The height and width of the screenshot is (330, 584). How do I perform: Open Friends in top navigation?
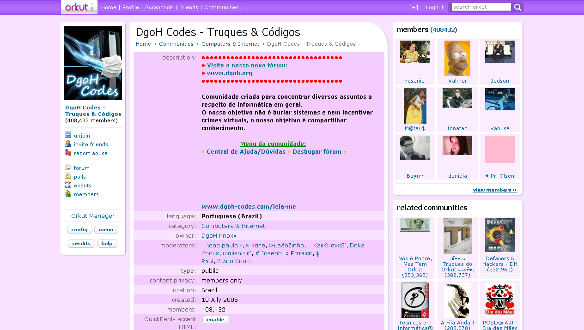[x=189, y=7]
